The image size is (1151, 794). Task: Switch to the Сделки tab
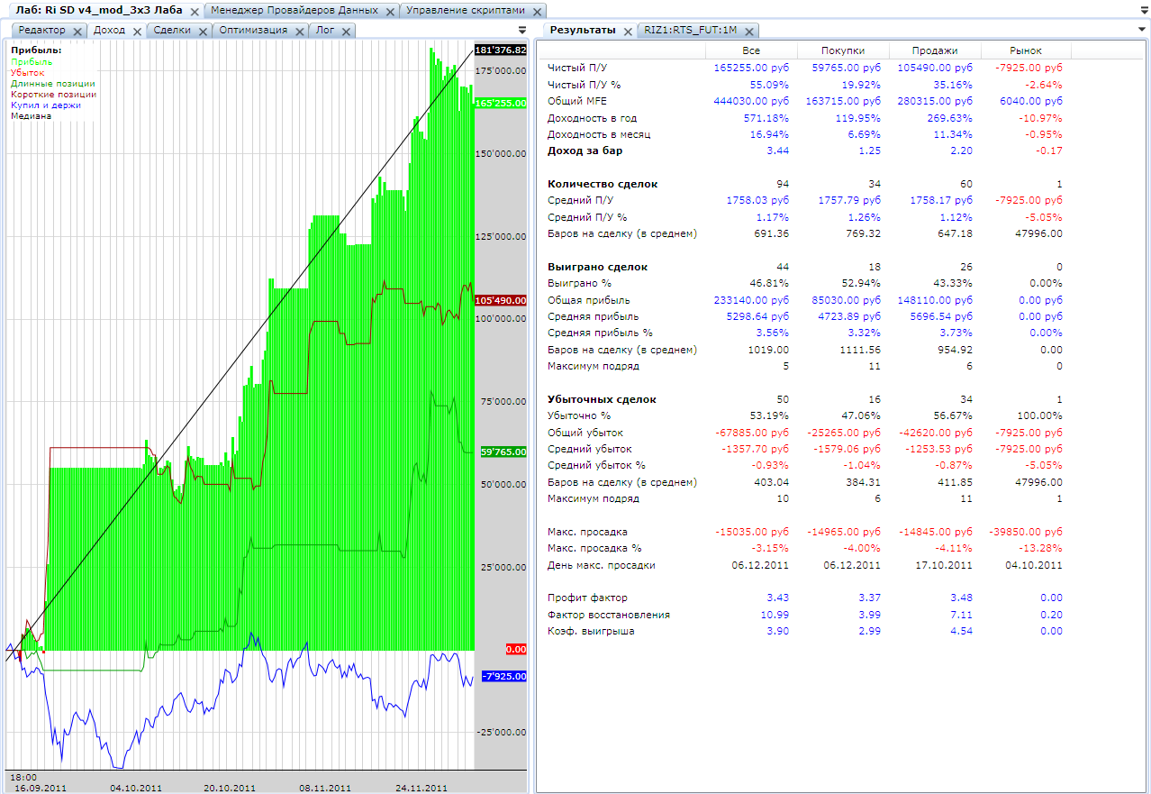click(x=171, y=30)
